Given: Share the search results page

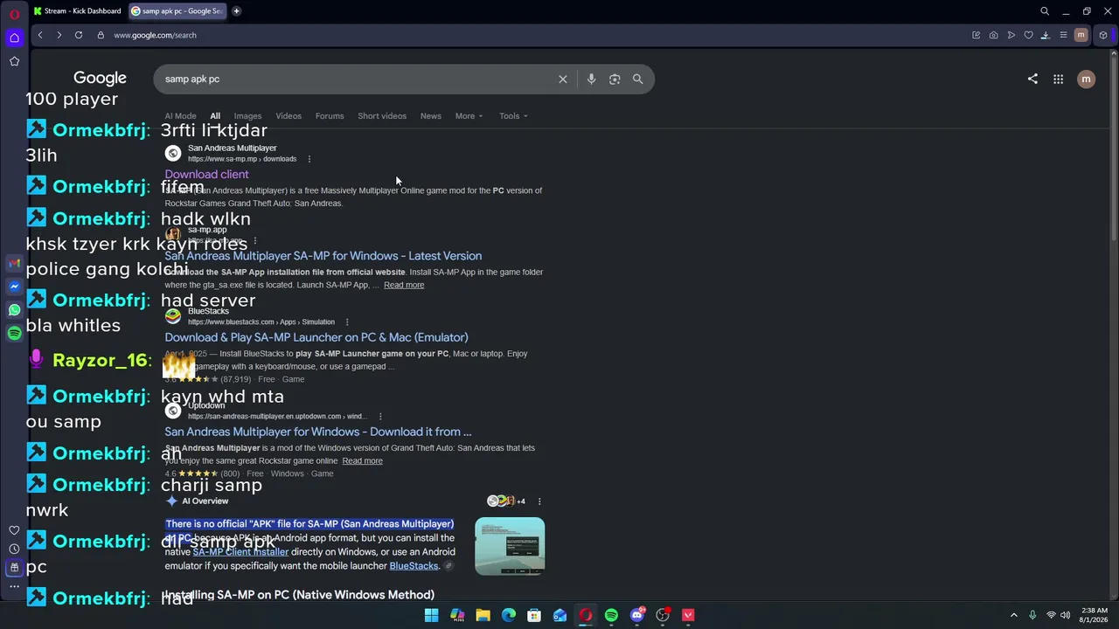Looking at the screenshot, I should pos(1032,79).
